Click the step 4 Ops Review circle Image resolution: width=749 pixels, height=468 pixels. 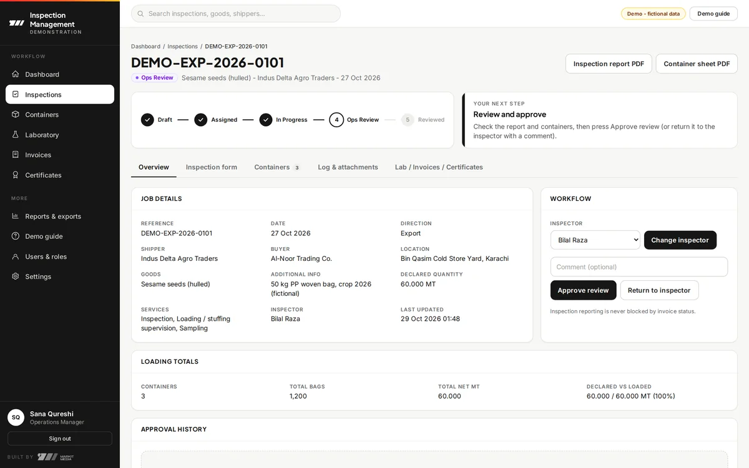[336, 120]
